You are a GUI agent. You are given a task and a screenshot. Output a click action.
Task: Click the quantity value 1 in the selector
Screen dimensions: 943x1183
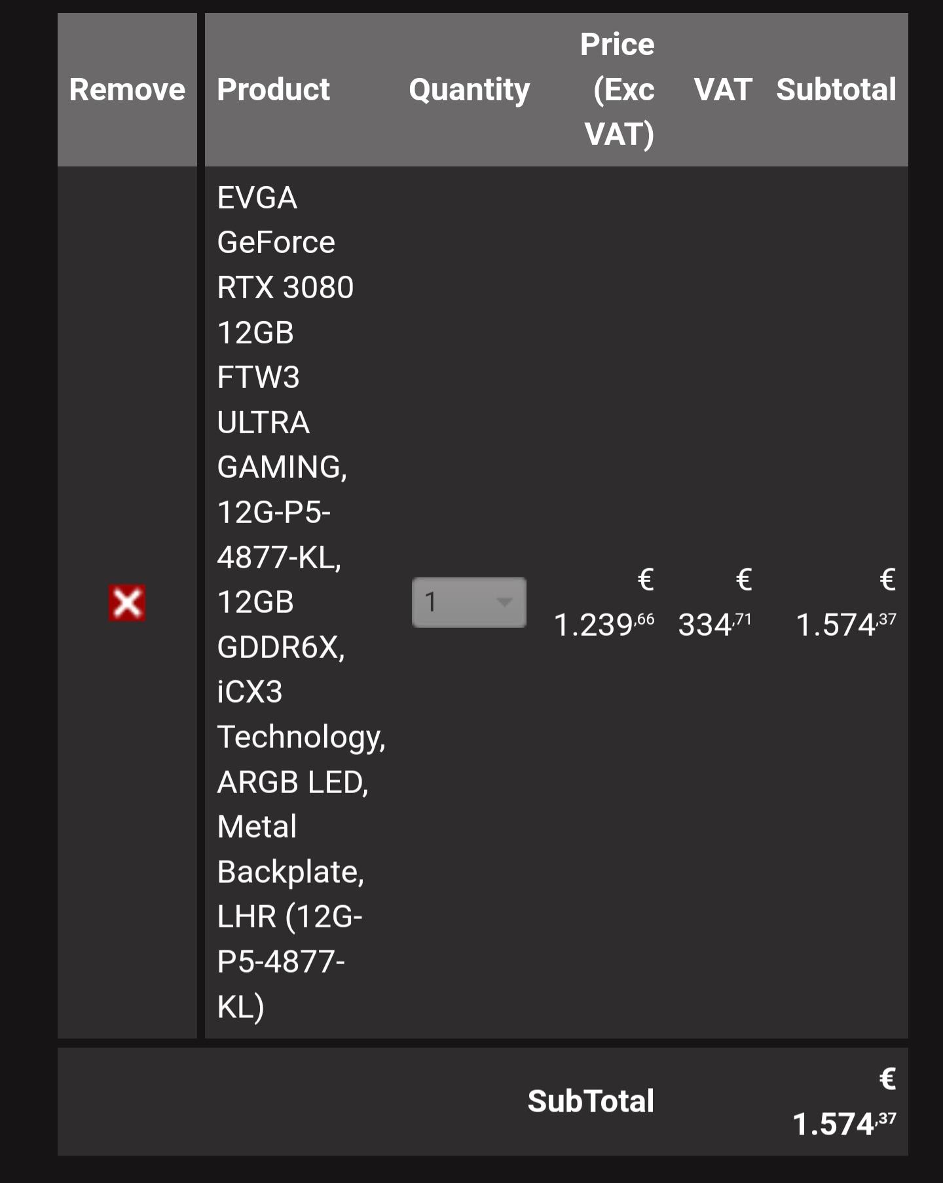coord(431,602)
